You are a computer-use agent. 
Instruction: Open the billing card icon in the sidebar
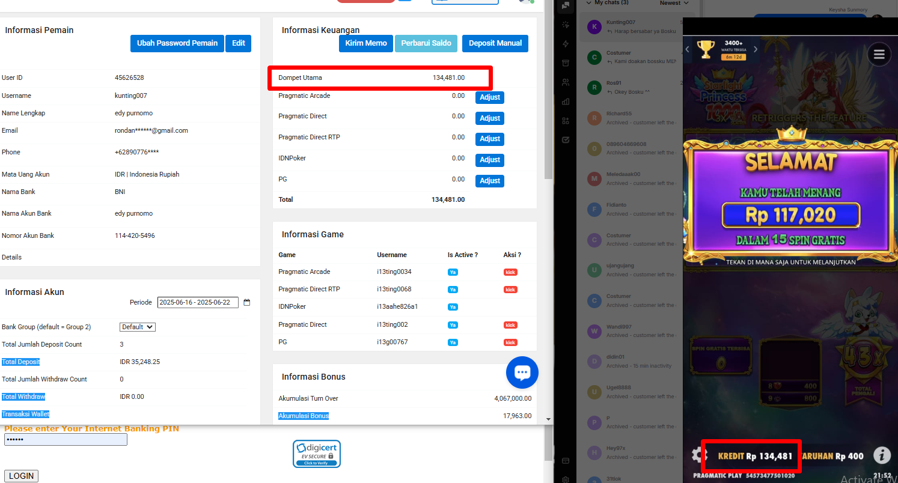[565, 461]
